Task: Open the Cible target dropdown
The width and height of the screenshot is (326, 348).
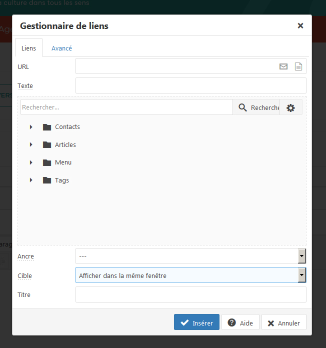Action: tap(191, 275)
